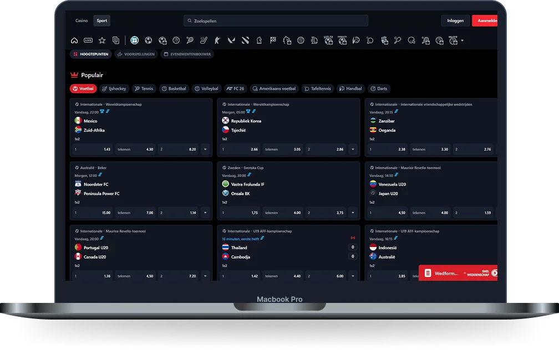Select the Hoogtepunten tab
Viewport: 559px width, 350px height.
[x=91, y=54]
